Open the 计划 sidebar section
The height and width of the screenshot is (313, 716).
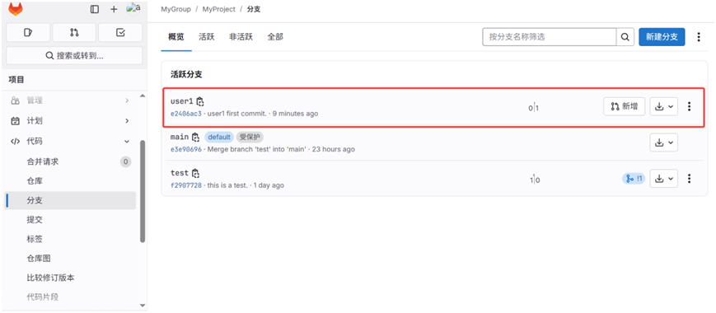(x=71, y=121)
